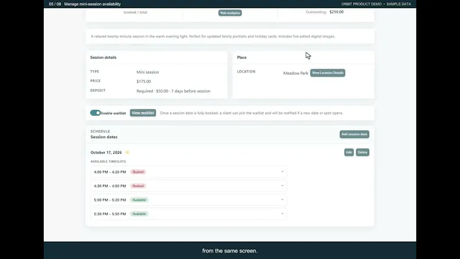Delete the October 17, 2026 session date

(x=363, y=152)
